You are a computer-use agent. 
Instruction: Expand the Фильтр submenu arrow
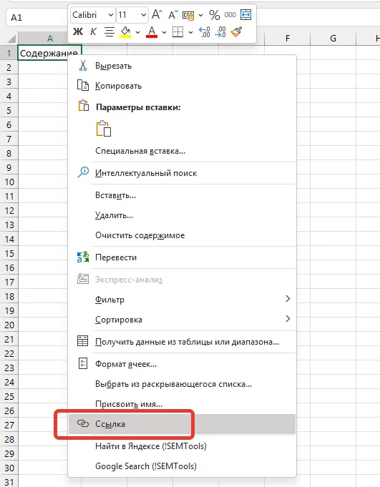(288, 299)
